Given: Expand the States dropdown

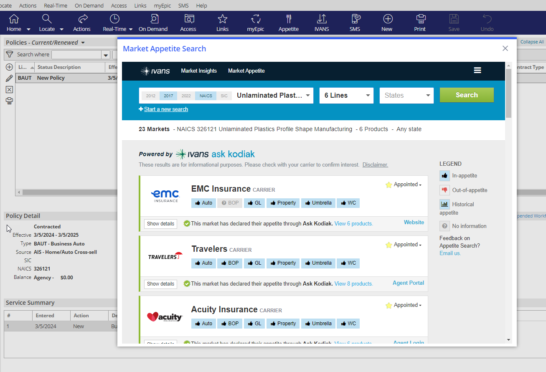Looking at the screenshot, I should (x=406, y=95).
